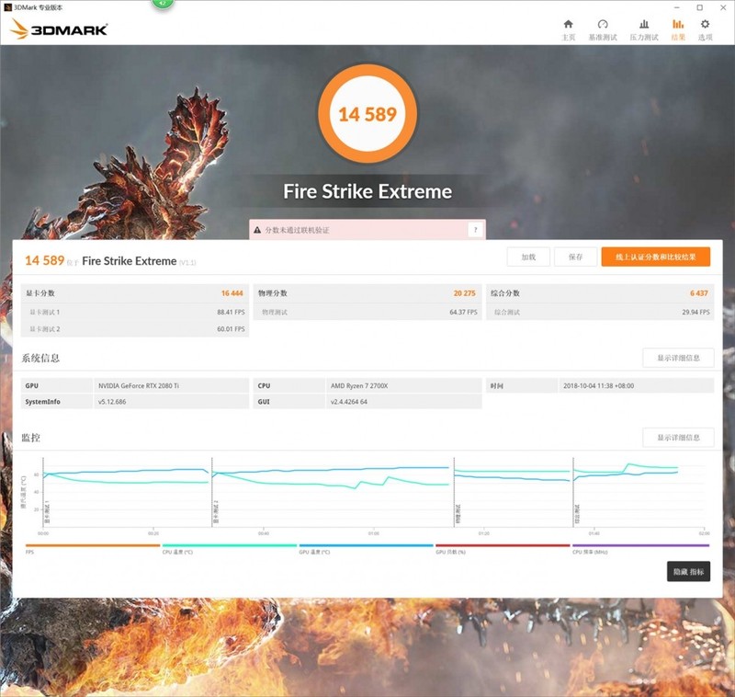Click the 监控 section heading
Viewport: 735px width, 697px height.
coord(30,438)
